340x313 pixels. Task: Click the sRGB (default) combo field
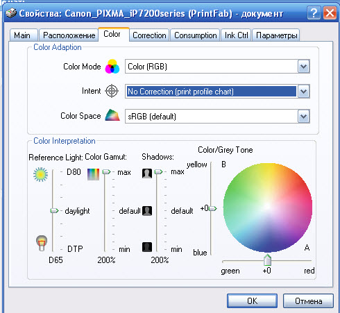click(217, 116)
